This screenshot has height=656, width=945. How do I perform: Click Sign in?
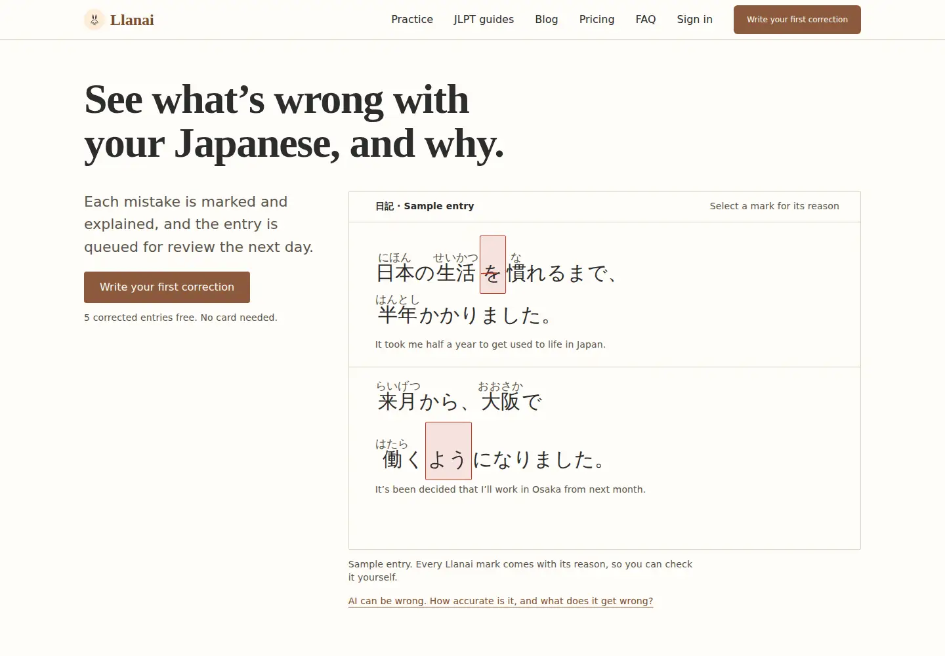(x=694, y=20)
